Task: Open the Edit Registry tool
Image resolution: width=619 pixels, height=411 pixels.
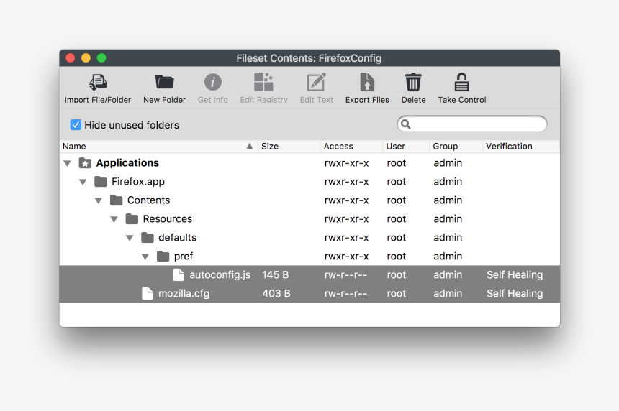Action: tap(263, 82)
